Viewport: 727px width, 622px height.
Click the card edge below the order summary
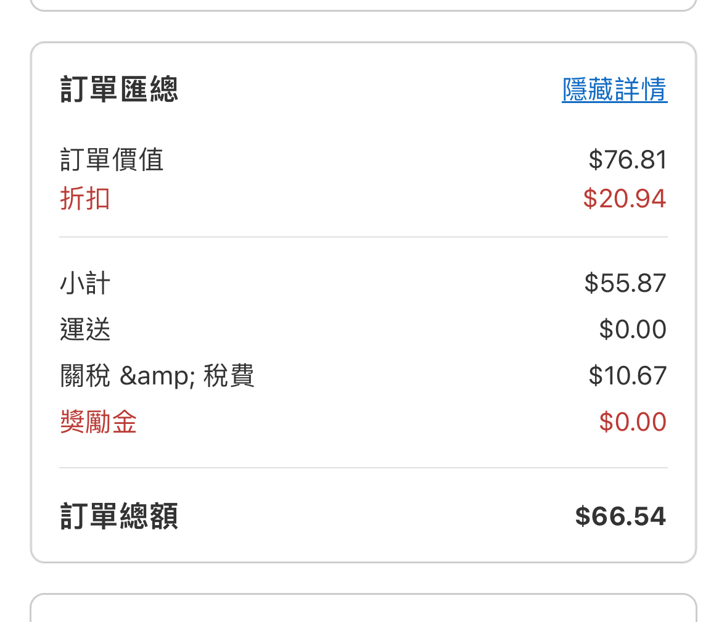tap(363, 595)
